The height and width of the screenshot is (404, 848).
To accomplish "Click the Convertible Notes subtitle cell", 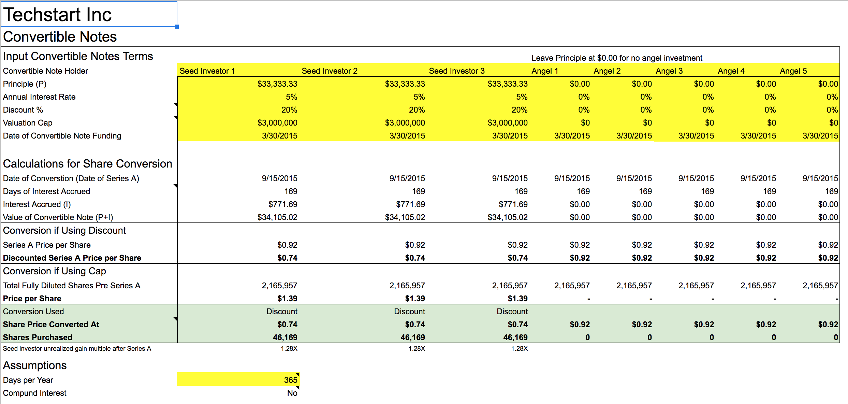I will (60, 37).
